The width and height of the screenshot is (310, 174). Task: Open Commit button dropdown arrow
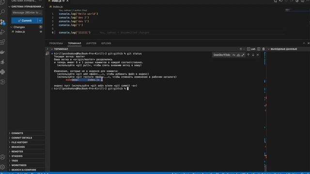click(40, 20)
